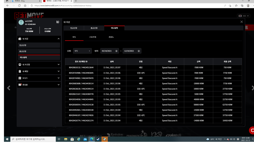Expand the bonus section chevron in the sidebar

(x=58, y=78)
